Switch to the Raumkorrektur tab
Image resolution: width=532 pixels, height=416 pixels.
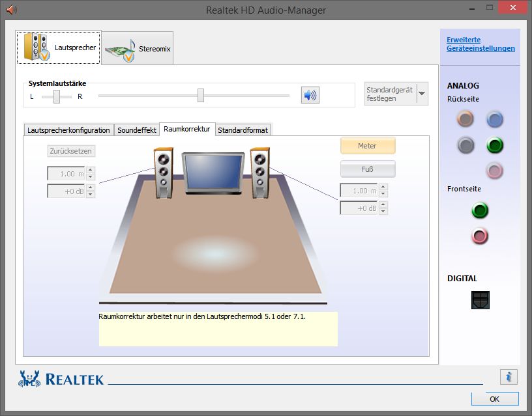(187, 129)
